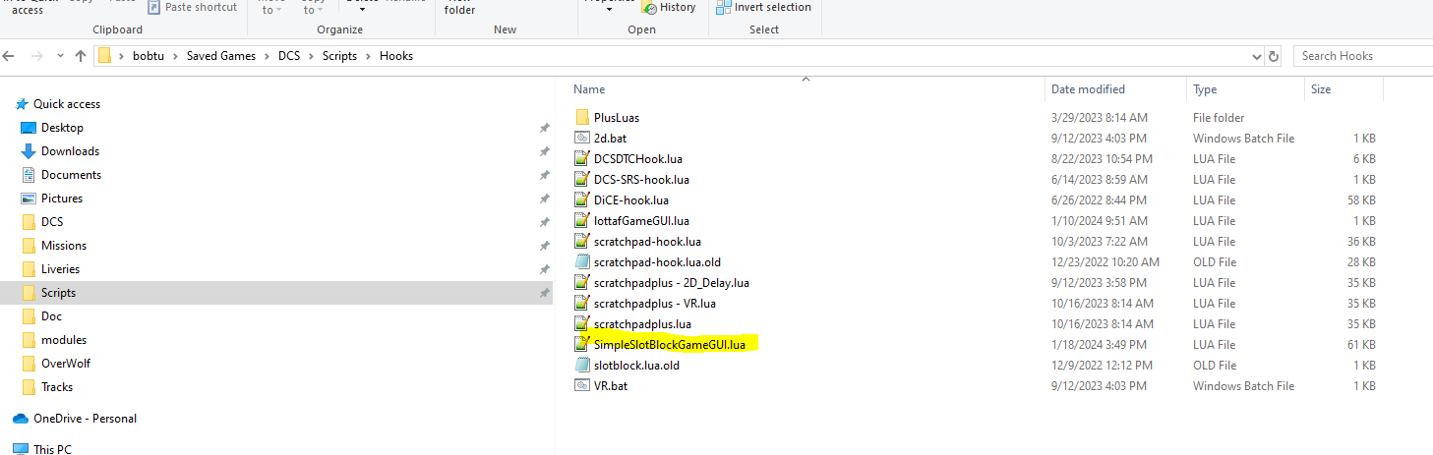The width and height of the screenshot is (1433, 455).
Task: Open the modules folder in the sidebar
Action: tap(64, 340)
